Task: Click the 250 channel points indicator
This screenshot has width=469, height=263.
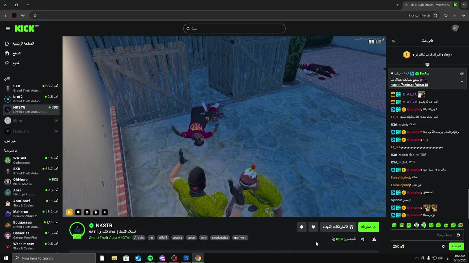Action: (x=398, y=247)
